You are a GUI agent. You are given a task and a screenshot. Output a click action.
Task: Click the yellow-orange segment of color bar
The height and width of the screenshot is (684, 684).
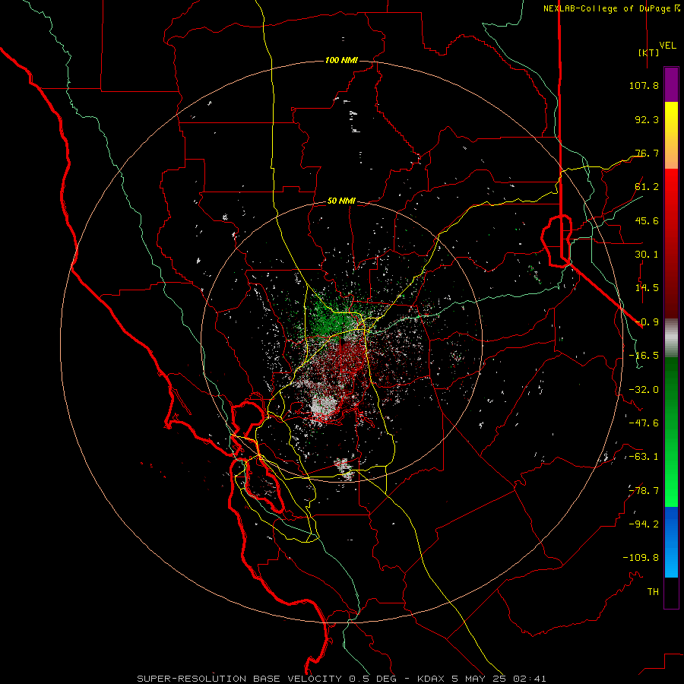click(x=671, y=135)
